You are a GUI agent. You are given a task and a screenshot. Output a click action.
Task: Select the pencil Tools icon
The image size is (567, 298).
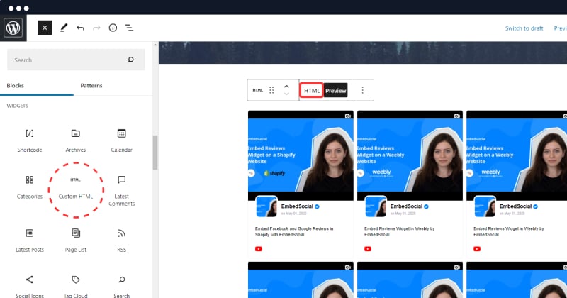pos(64,28)
